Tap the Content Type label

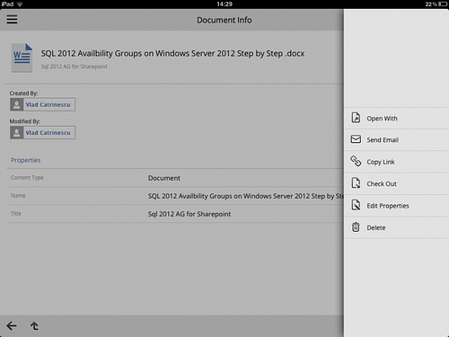(x=27, y=178)
